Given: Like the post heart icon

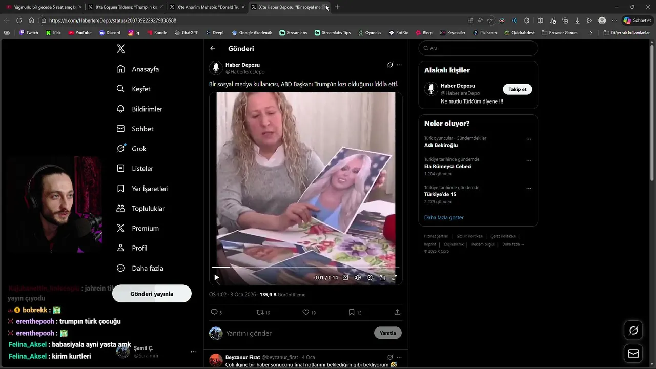Looking at the screenshot, I should tap(309, 312).
